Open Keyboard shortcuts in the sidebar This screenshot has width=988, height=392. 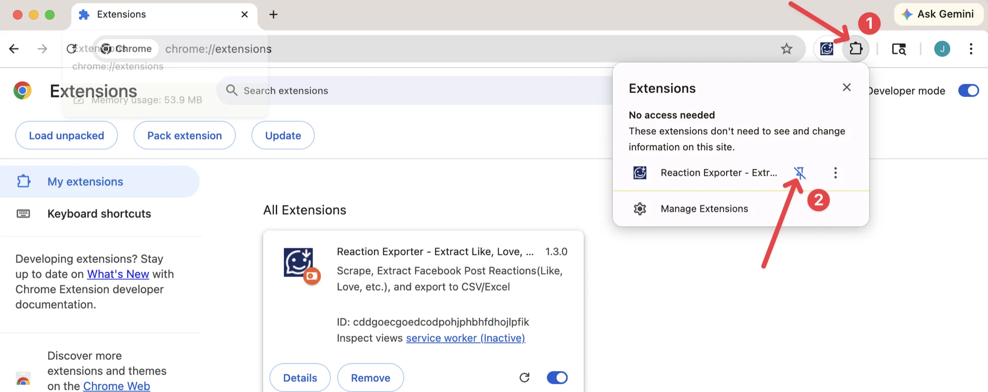coord(99,214)
